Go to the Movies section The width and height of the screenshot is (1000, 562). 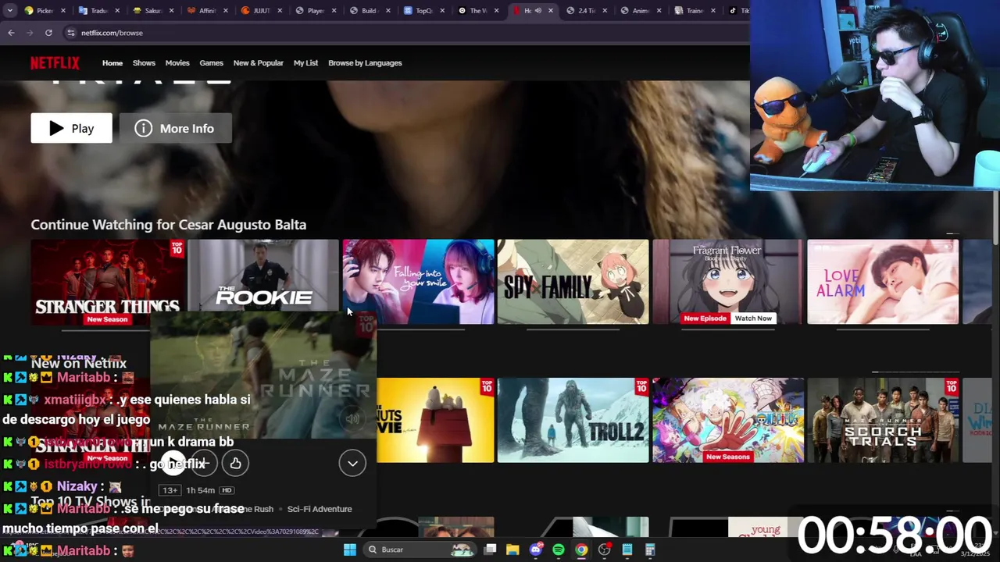(177, 63)
